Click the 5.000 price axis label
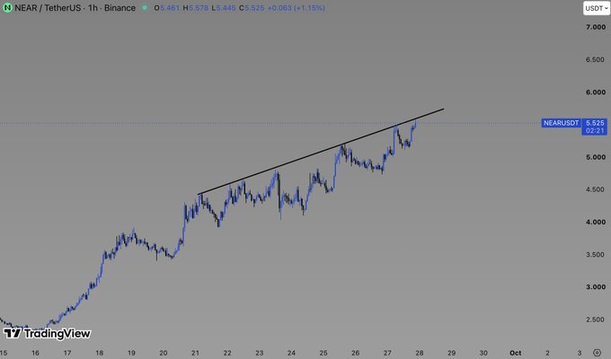Viewport: 611px width, 359px height. coord(596,157)
